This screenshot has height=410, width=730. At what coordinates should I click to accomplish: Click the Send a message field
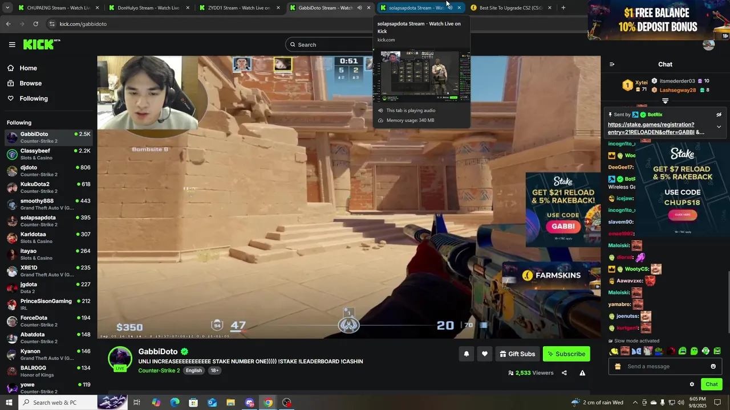tap(665, 366)
